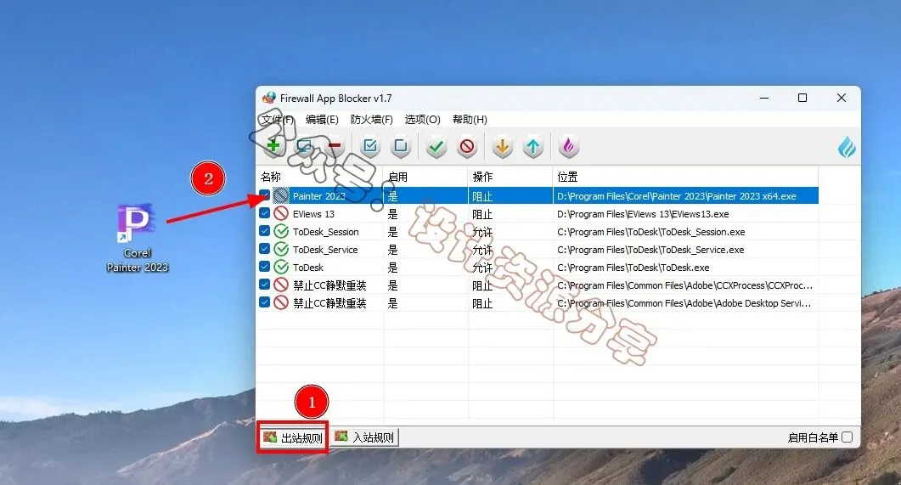Click the path C:\Program Files\ToDesk\ToDesk.exe
Screen dimensions: 901x485
(x=634, y=268)
